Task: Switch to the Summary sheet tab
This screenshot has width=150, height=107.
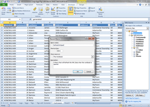Action: pos(13,103)
